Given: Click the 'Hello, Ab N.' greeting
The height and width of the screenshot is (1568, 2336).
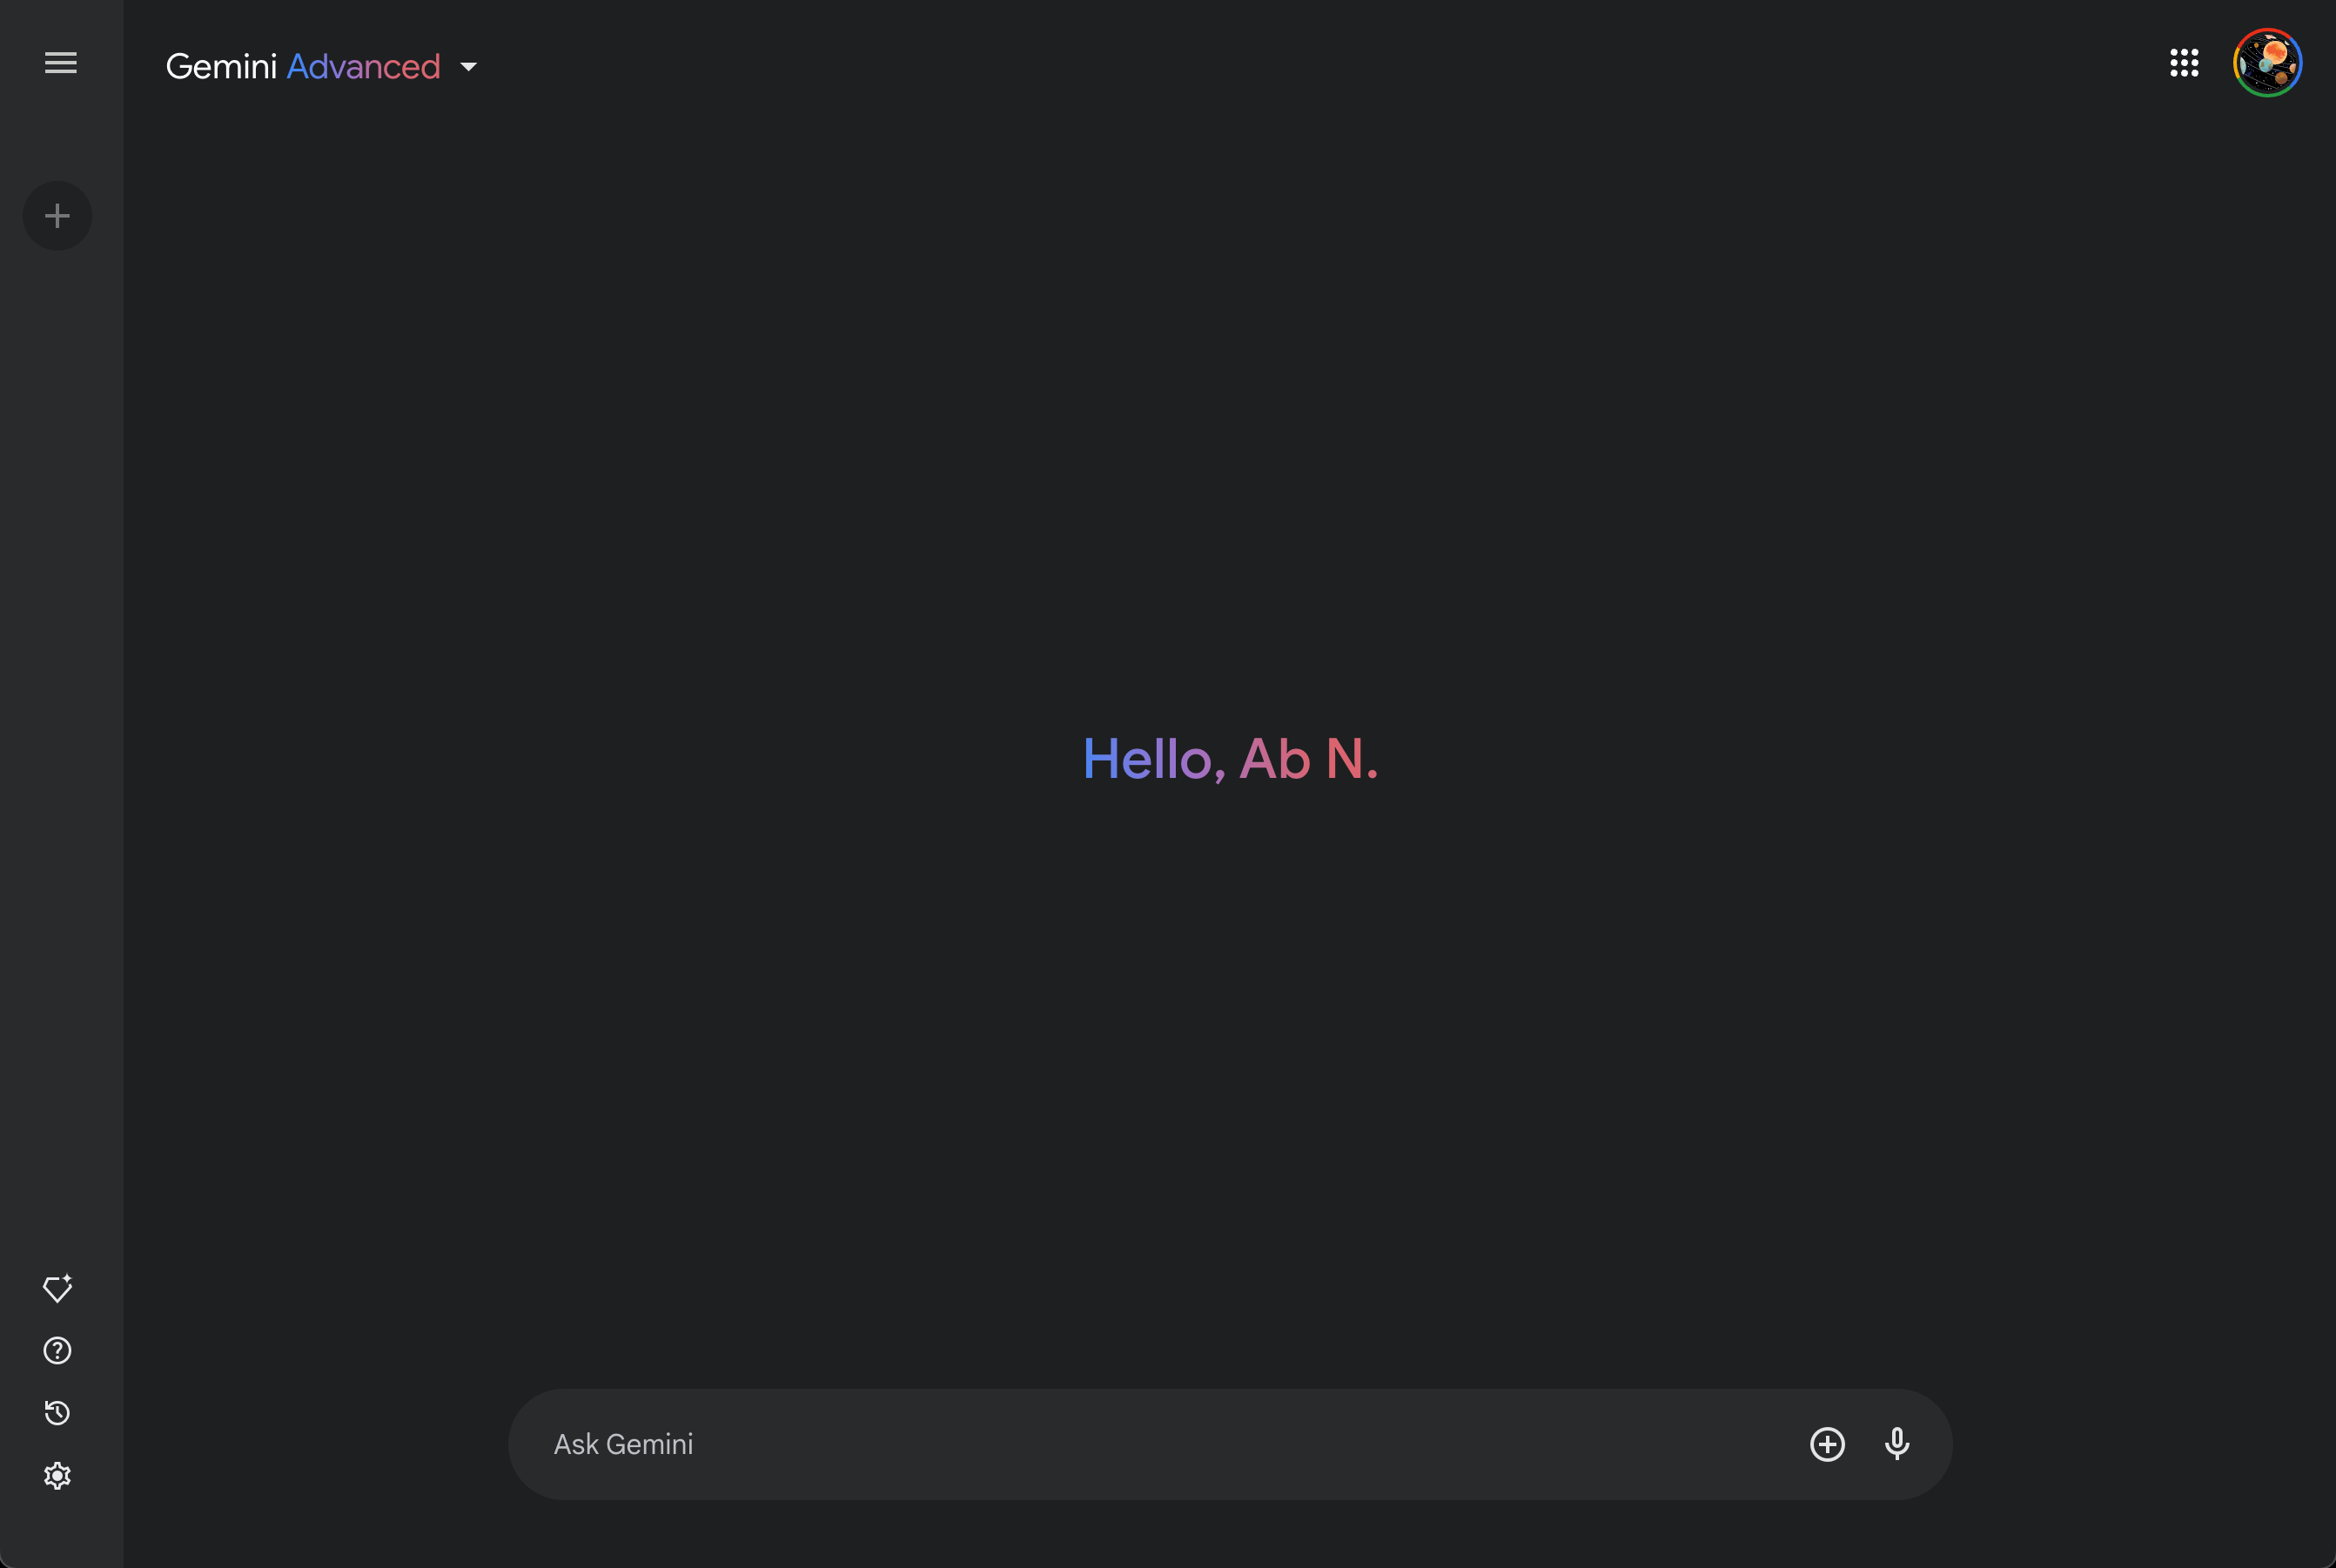Looking at the screenshot, I should 1230,759.
